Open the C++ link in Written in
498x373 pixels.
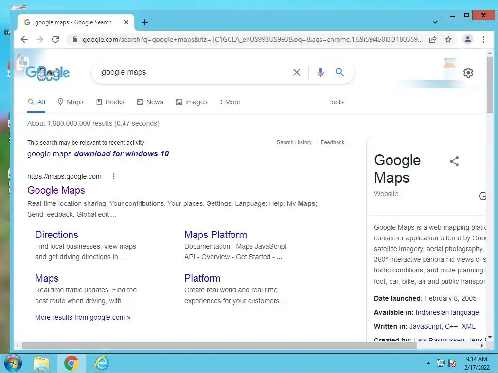pos(451,326)
